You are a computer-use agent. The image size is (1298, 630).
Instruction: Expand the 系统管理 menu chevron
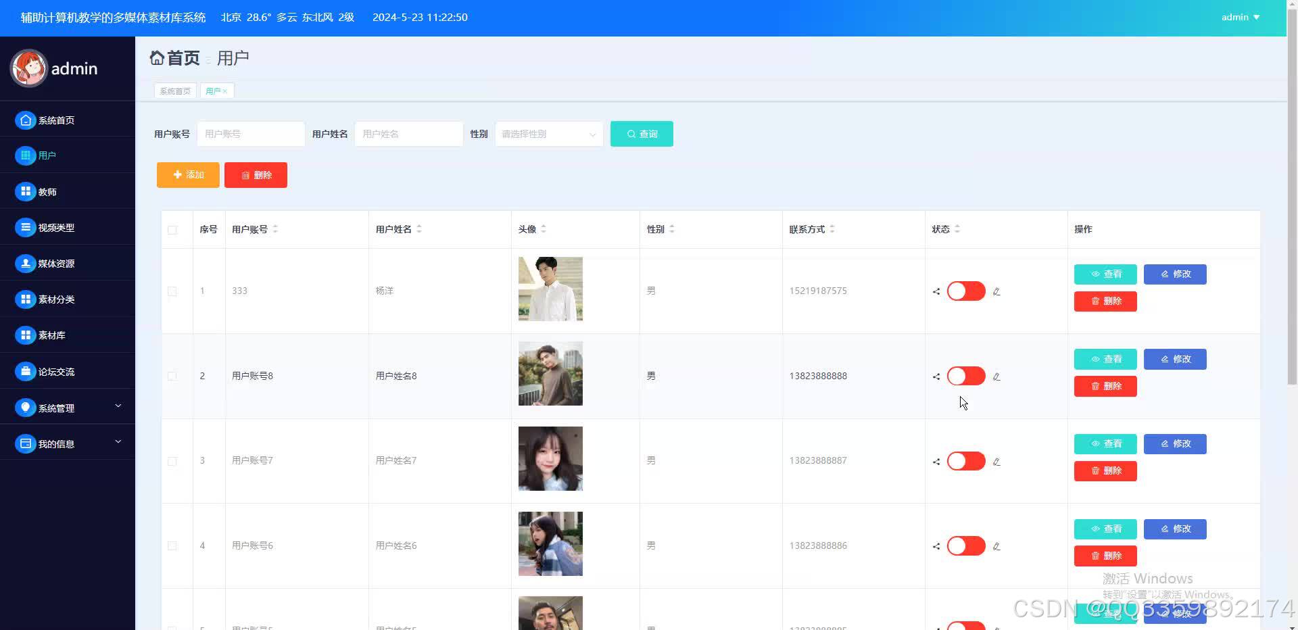[x=118, y=406]
